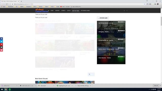
Task: Show hidden system tray icons
Action: pyautogui.click(x=149, y=89)
